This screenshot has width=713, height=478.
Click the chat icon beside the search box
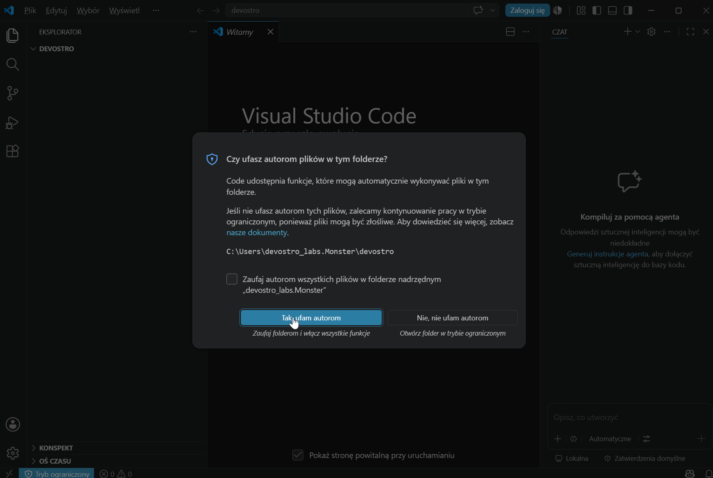[x=478, y=10]
